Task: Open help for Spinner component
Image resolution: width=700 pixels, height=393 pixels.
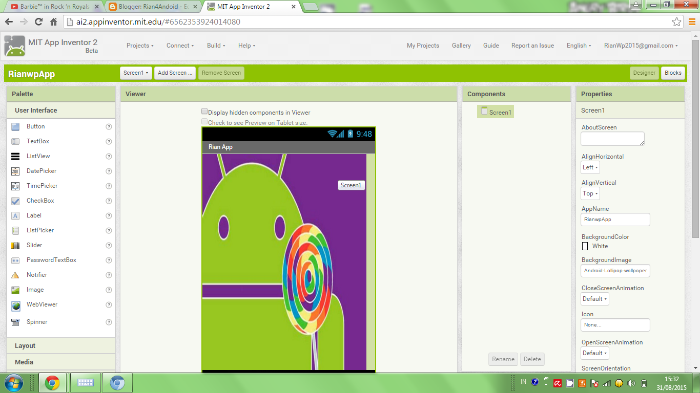Action: click(109, 322)
